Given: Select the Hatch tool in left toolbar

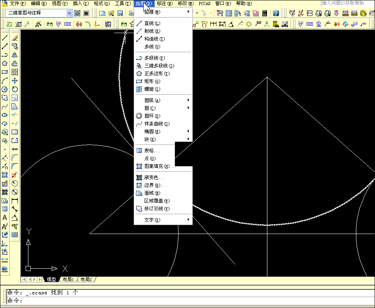Looking at the screenshot, I should (x=5, y=175).
